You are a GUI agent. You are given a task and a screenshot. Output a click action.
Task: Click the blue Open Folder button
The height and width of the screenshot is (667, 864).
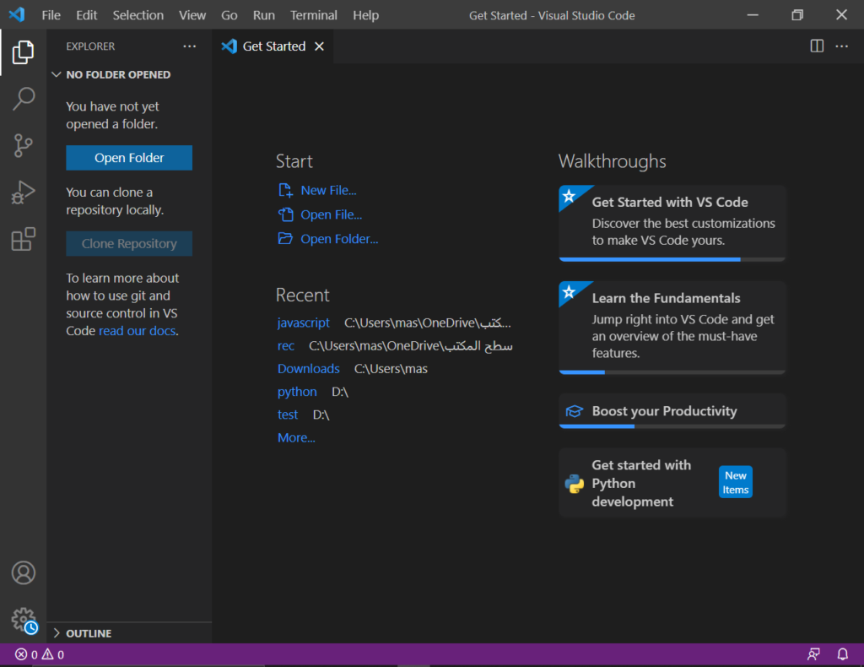click(129, 158)
